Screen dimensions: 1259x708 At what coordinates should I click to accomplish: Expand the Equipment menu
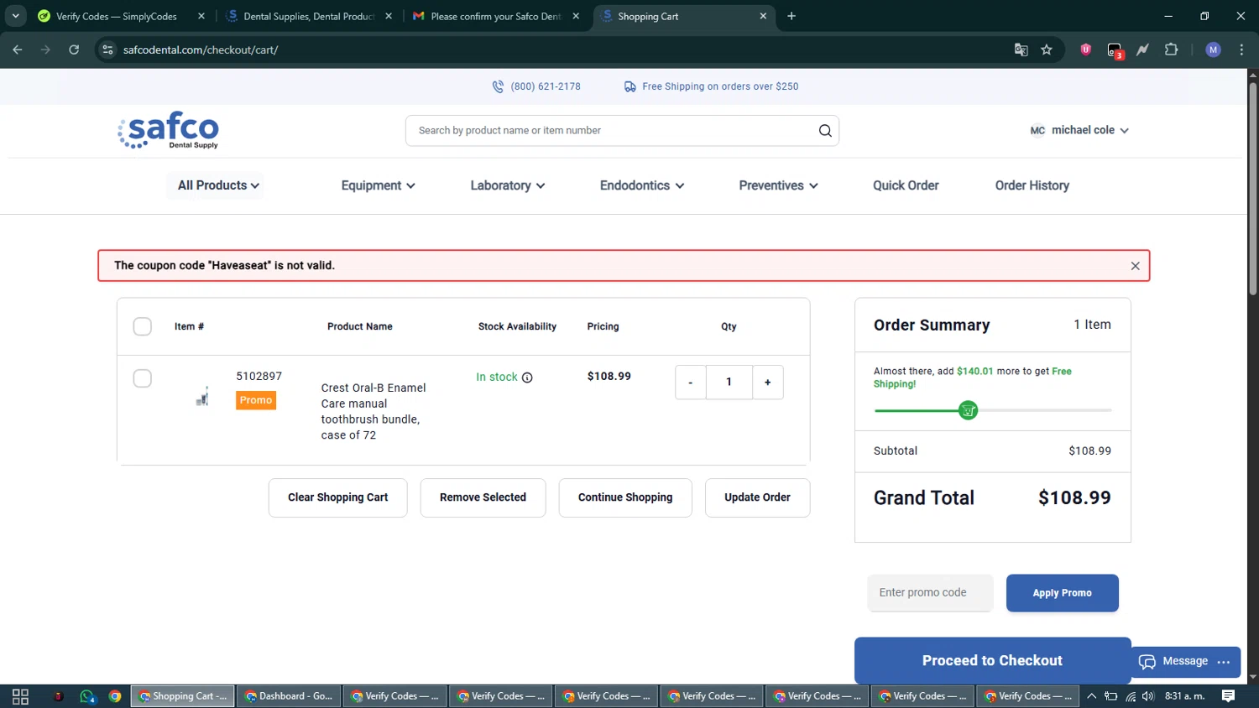click(x=378, y=185)
